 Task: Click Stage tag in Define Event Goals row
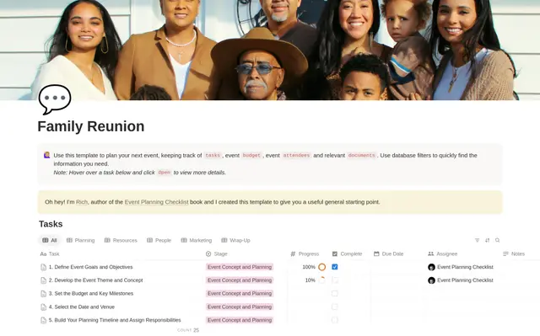[x=240, y=267]
